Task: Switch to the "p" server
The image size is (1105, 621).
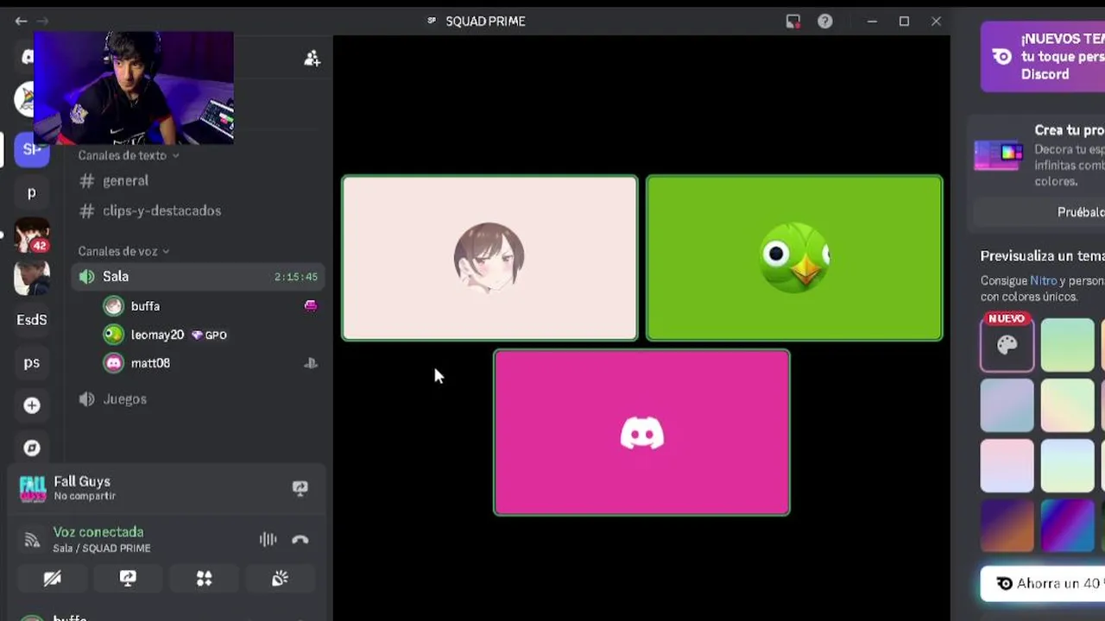Action: coord(32,192)
